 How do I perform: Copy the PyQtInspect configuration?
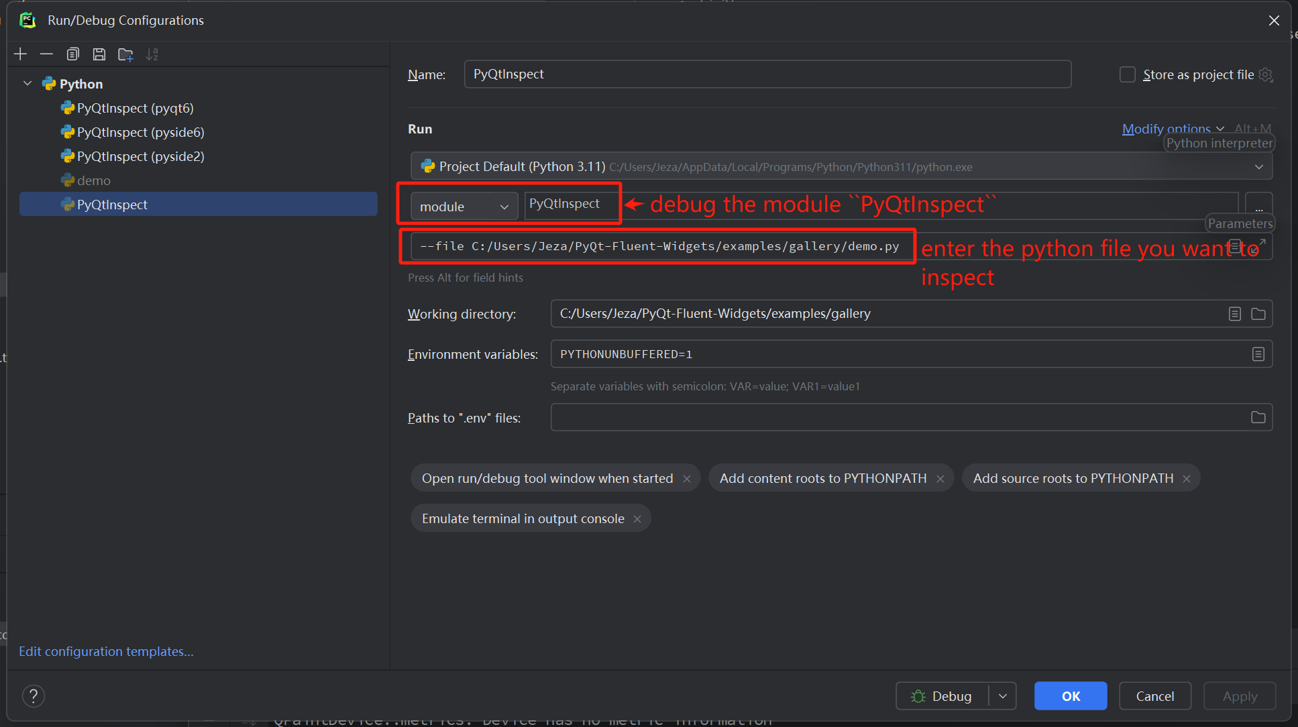point(73,54)
